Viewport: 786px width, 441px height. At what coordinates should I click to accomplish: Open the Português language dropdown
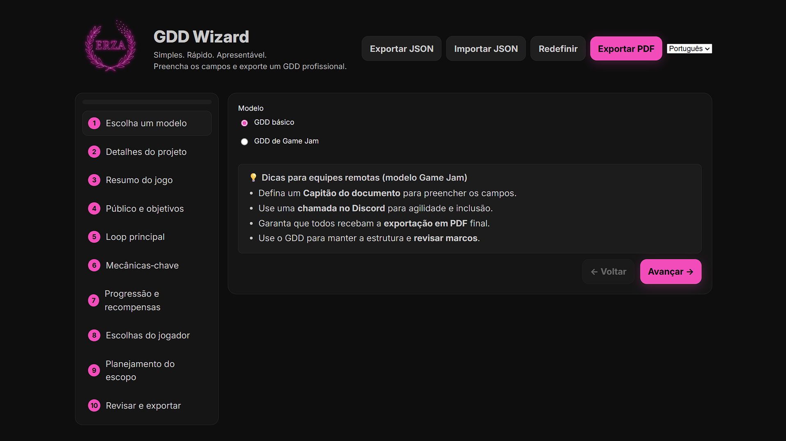pyautogui.click(x=689, y=49)
